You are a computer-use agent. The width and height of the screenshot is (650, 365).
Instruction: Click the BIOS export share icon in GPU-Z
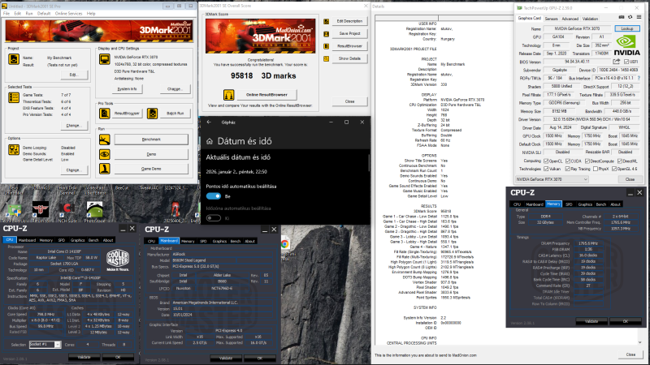(x=617, y=62)
